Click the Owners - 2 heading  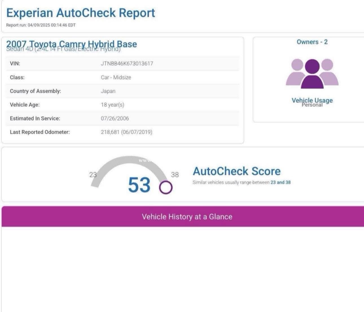pyautogui.click(x=312, y=42)
